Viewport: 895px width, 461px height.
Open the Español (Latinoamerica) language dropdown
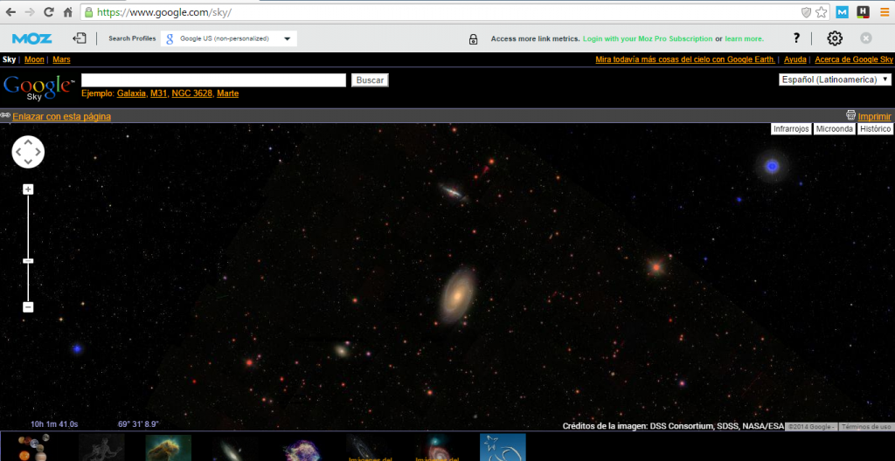pyautogui.click(x=835, y=79)
